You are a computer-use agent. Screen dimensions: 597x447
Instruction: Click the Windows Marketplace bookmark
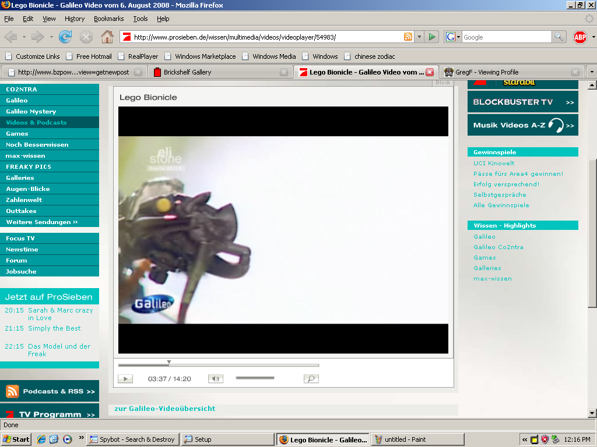pos(201,56)
